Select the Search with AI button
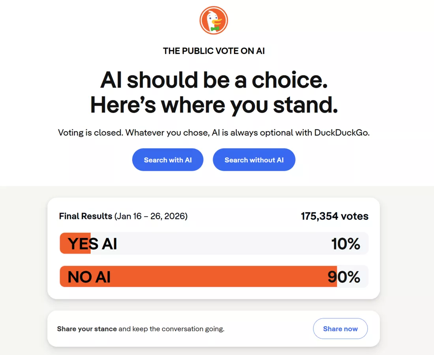The image size is (434, 355). (167, 160)
